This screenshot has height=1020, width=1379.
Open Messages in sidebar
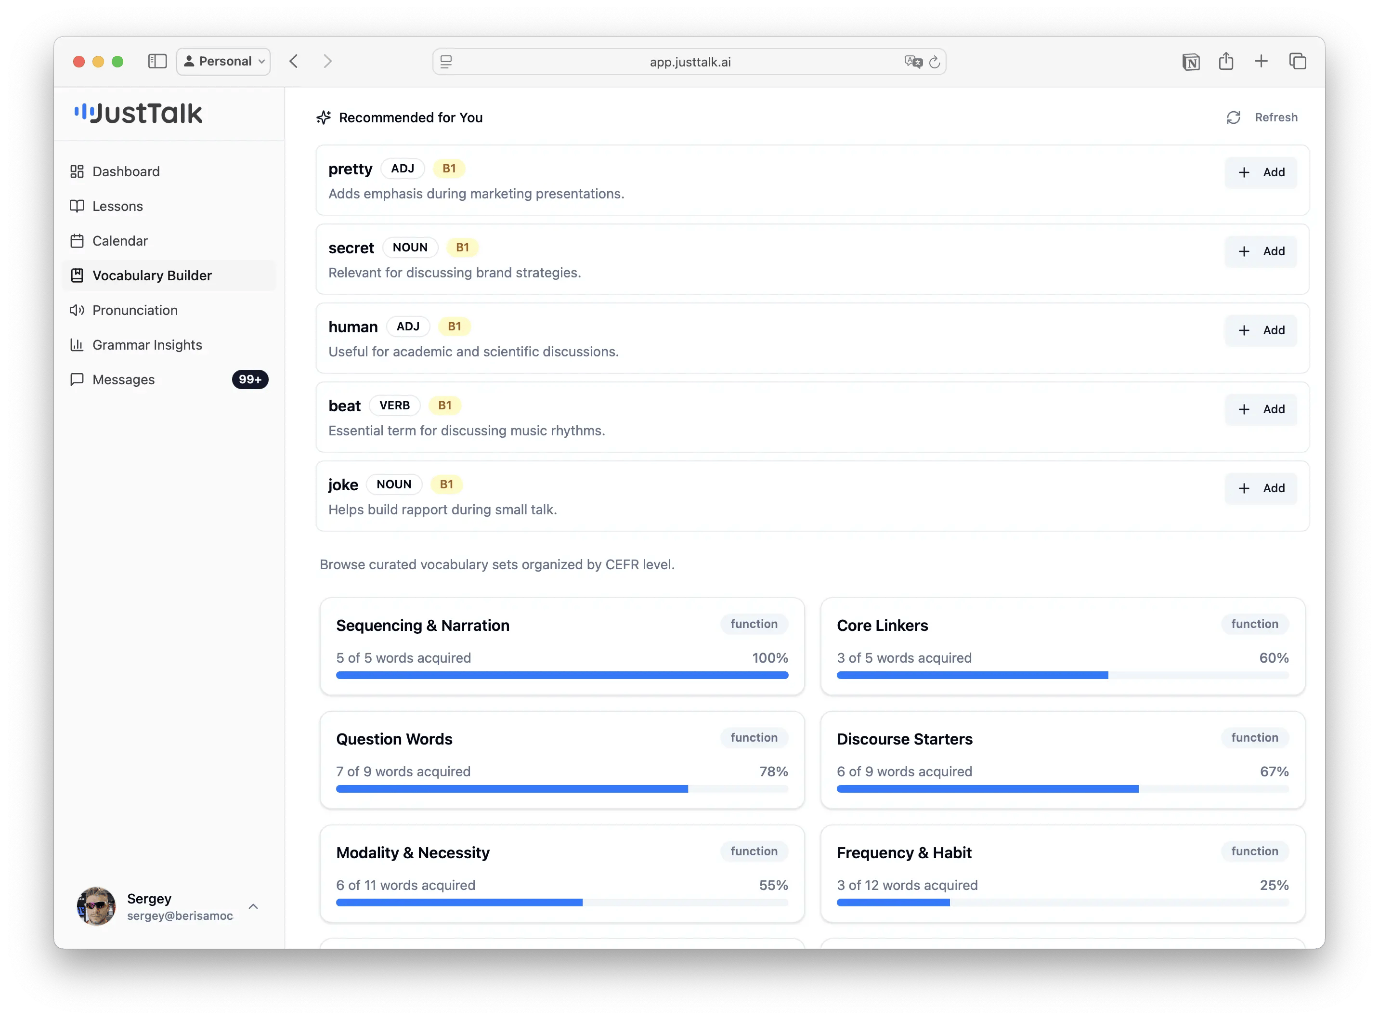169,379
